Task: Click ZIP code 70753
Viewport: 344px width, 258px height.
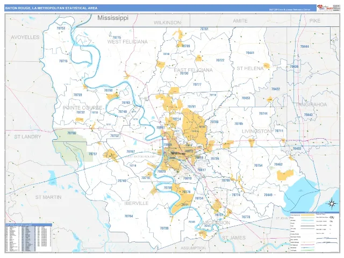Action: (61, 28)
